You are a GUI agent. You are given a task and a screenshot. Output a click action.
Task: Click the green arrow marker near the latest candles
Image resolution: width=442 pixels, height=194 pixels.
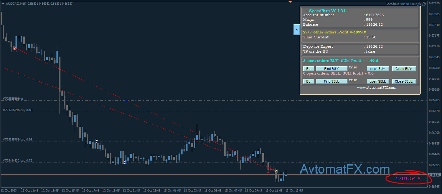276,171
